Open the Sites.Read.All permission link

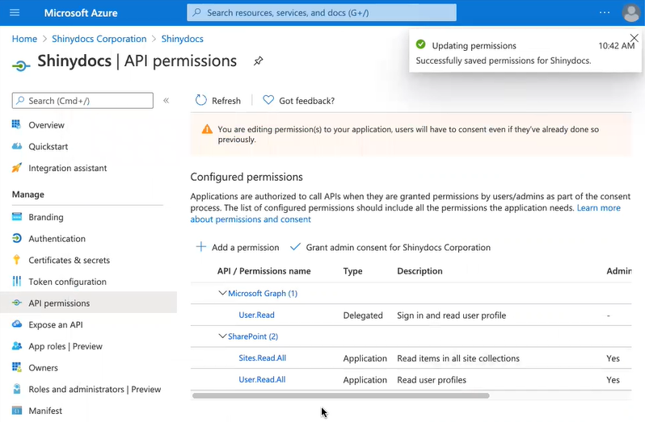(262, 358)
